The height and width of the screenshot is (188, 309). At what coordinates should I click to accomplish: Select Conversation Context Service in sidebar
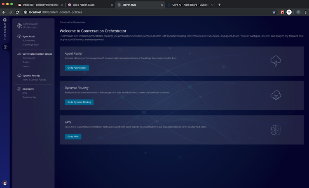tap(37, 54)
